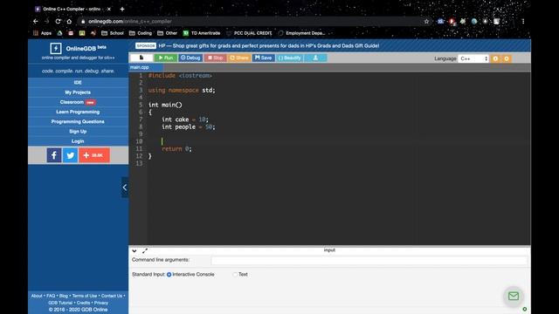This screenshot has width=559, height=314.
Task: Open Privacy footer link
Action: (x=101, y=303)
